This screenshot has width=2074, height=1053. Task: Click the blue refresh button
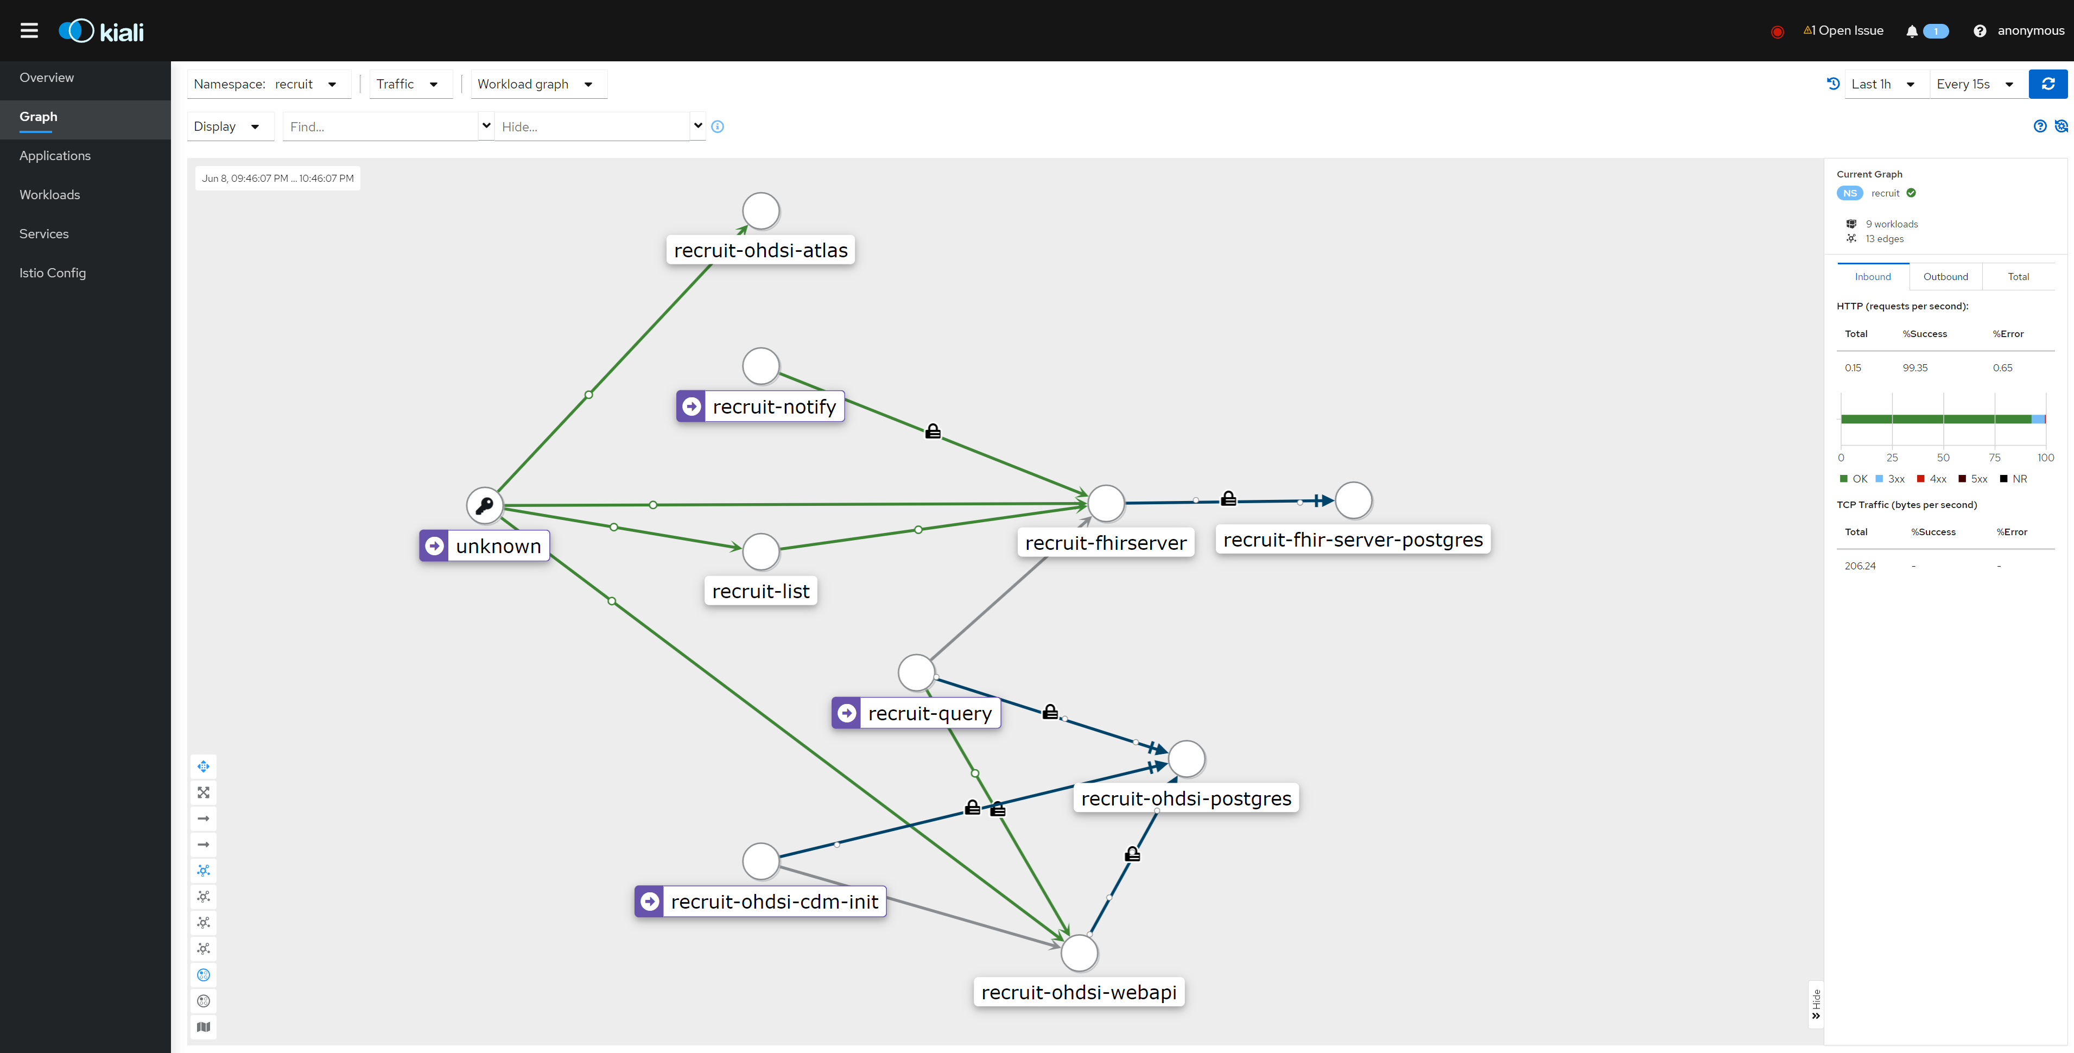[x=2047, y=84]
